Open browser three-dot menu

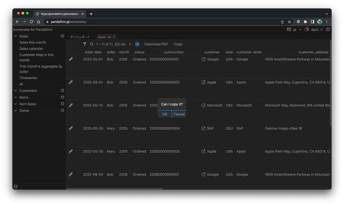click(x=327, y=22)
